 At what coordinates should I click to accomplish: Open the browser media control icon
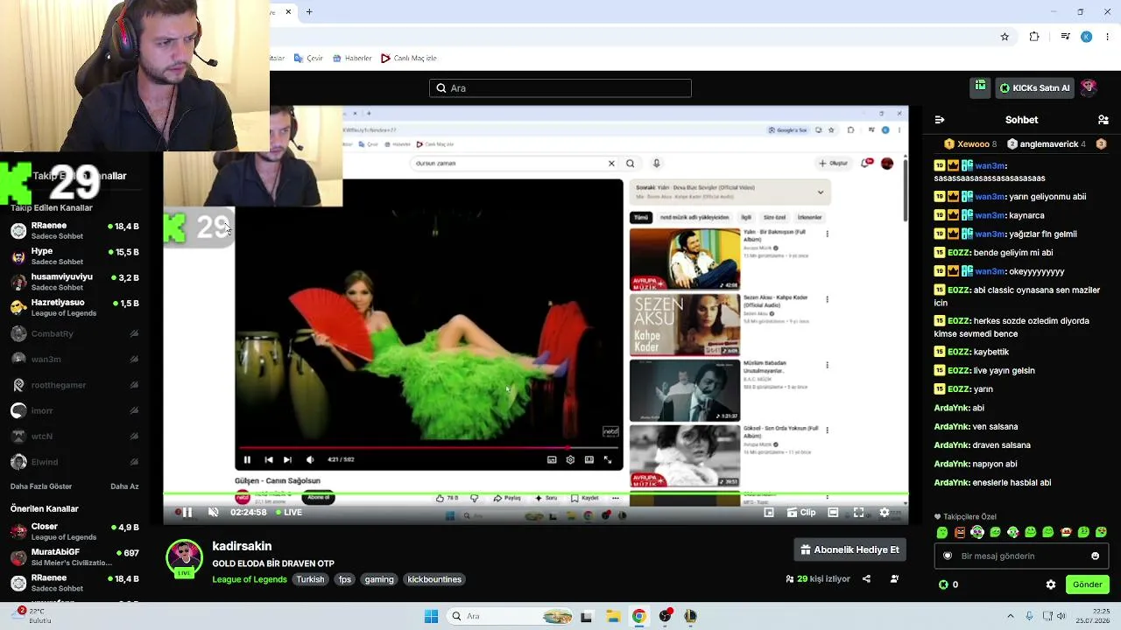click(x=1065, y=37)
